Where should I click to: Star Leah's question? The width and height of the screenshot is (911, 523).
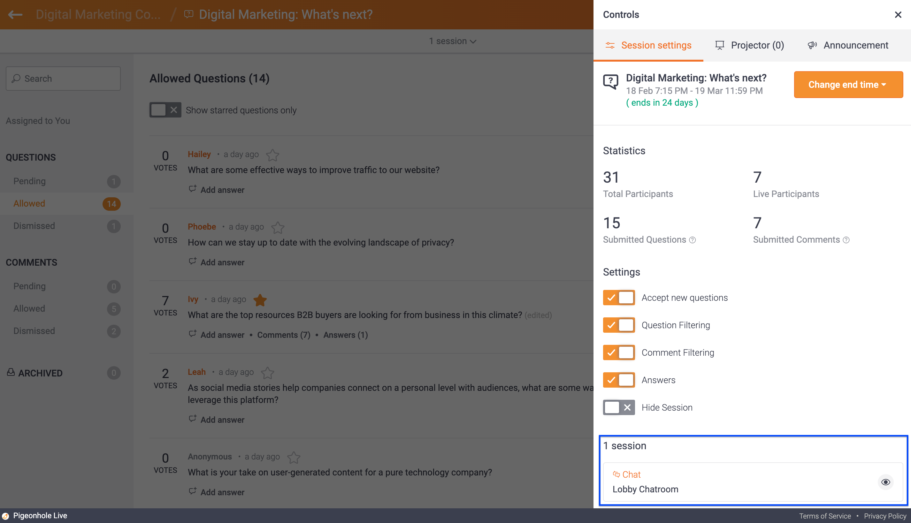pyautogui.click(x=267, y=373)
